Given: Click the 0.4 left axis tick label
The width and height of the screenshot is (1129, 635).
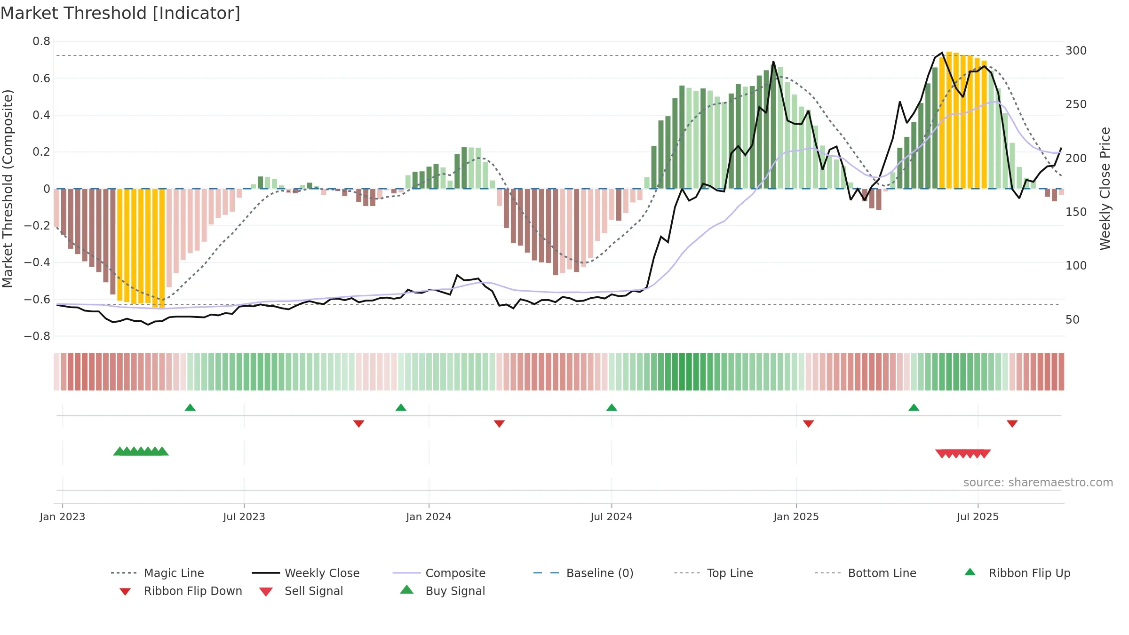Looking at the screenshot, I should pyautogui.click(x=41, y=115).
